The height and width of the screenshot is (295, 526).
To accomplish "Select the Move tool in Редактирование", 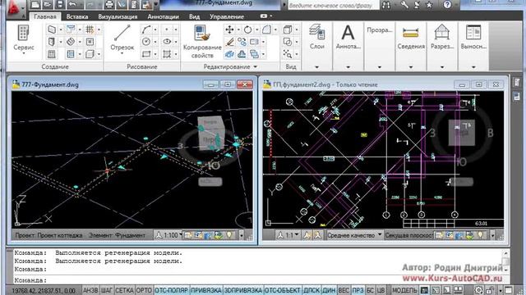I will 229,29.
